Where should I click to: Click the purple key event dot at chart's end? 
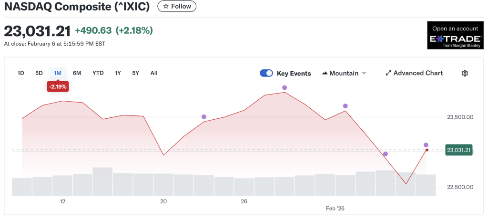coord(426,145)
